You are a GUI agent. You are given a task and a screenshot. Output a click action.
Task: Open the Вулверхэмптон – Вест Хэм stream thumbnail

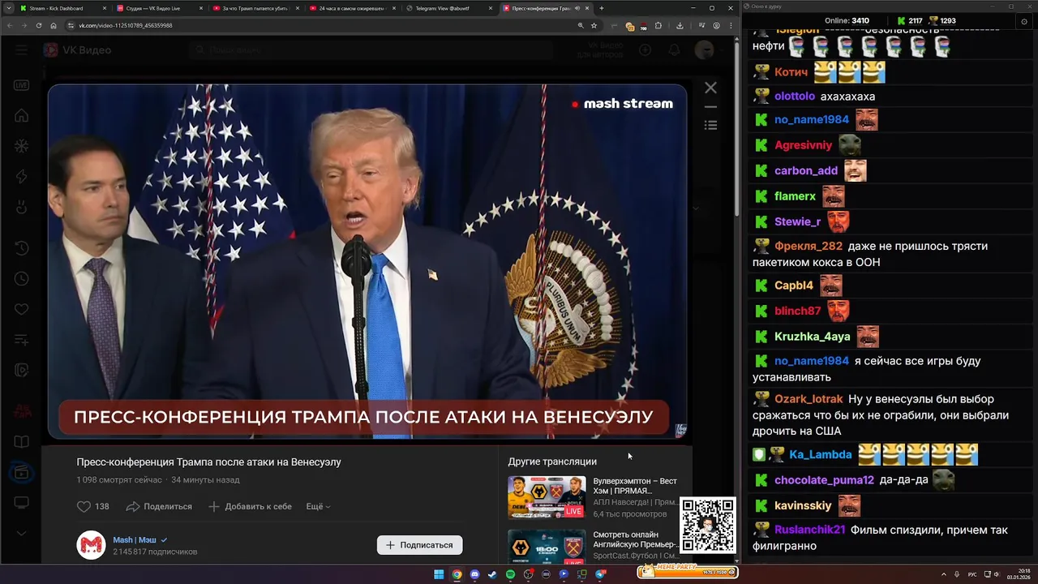(547, 497)
